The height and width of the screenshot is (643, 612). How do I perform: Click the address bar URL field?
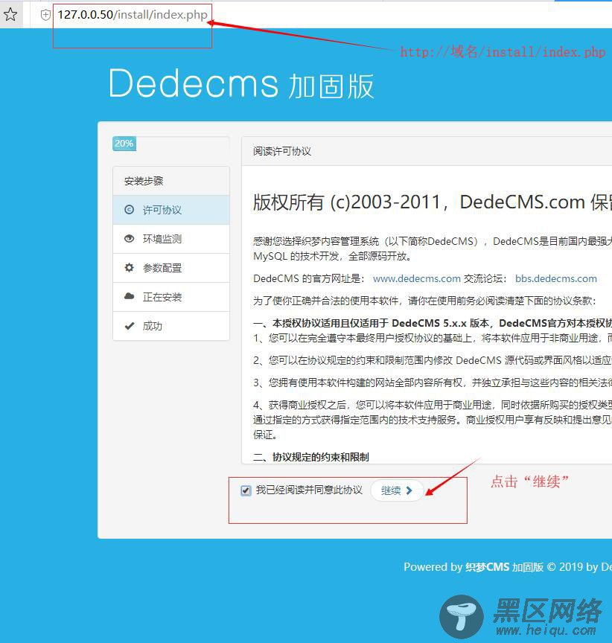(x=133, y=15)
